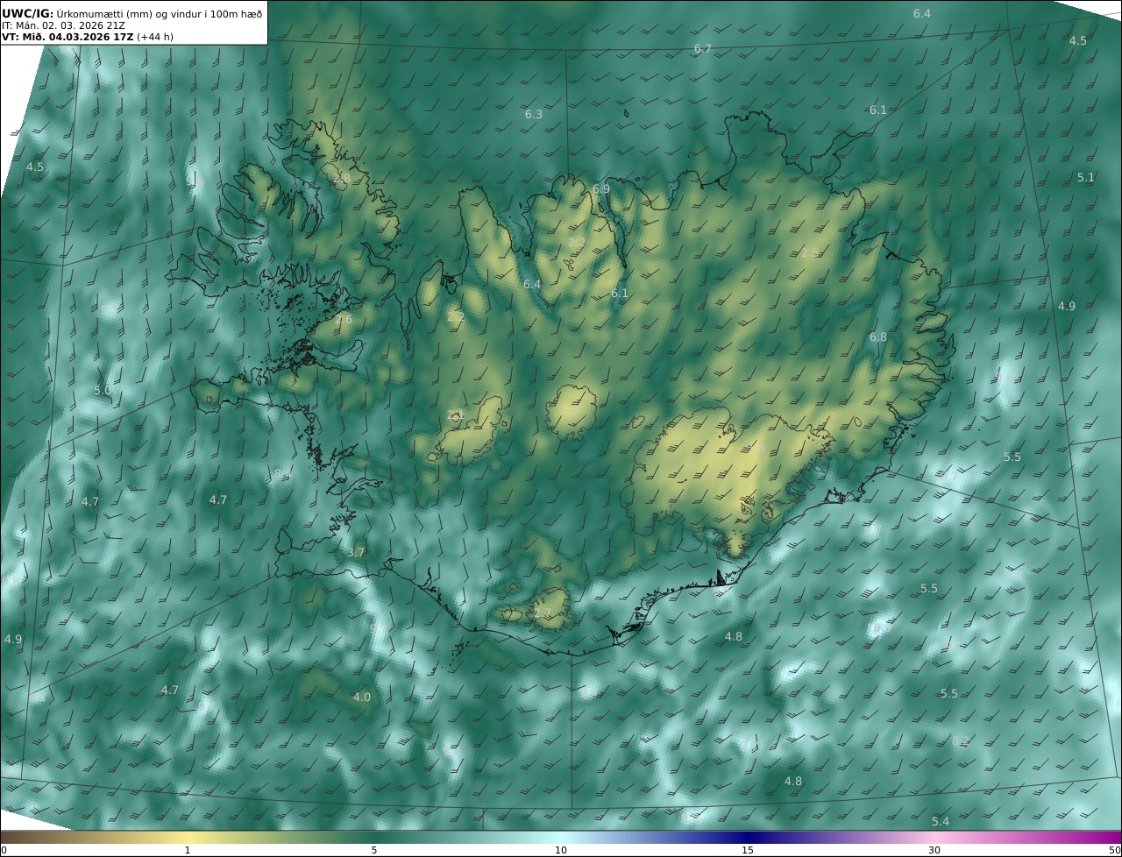
Task: Click the map value 6.7
Action: (703, 49)
